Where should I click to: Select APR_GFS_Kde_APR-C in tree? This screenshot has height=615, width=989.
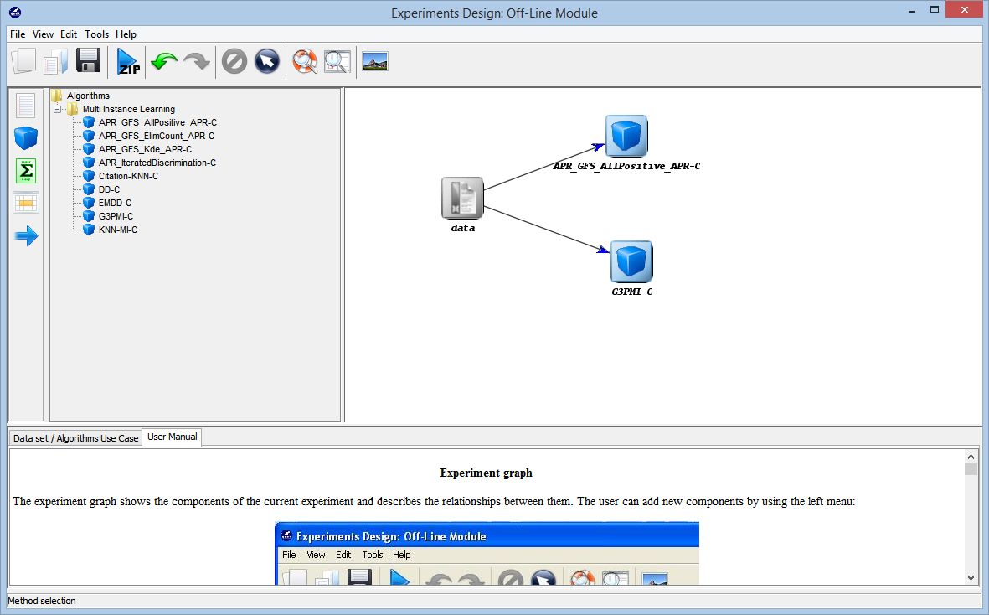[x=145, y=149]
